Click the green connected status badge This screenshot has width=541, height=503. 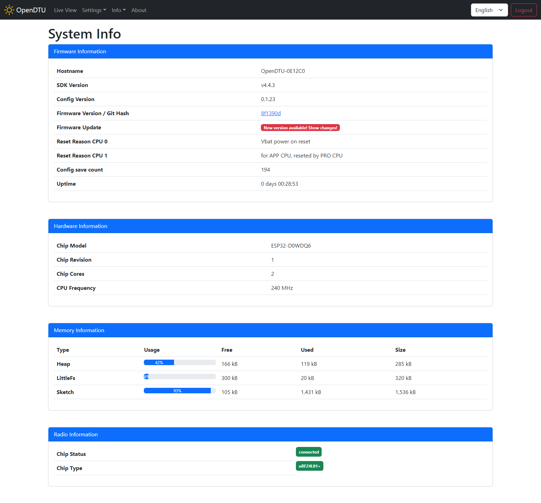click(309, 452)
